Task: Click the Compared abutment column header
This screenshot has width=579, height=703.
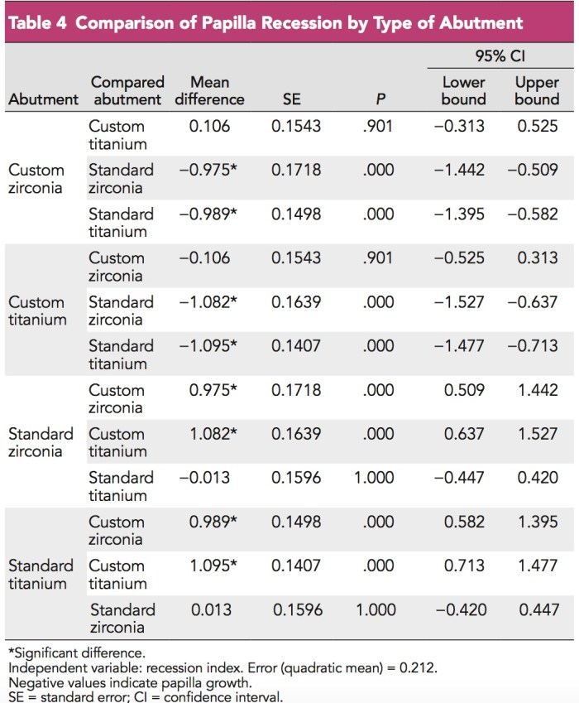Action: (127, 90)
